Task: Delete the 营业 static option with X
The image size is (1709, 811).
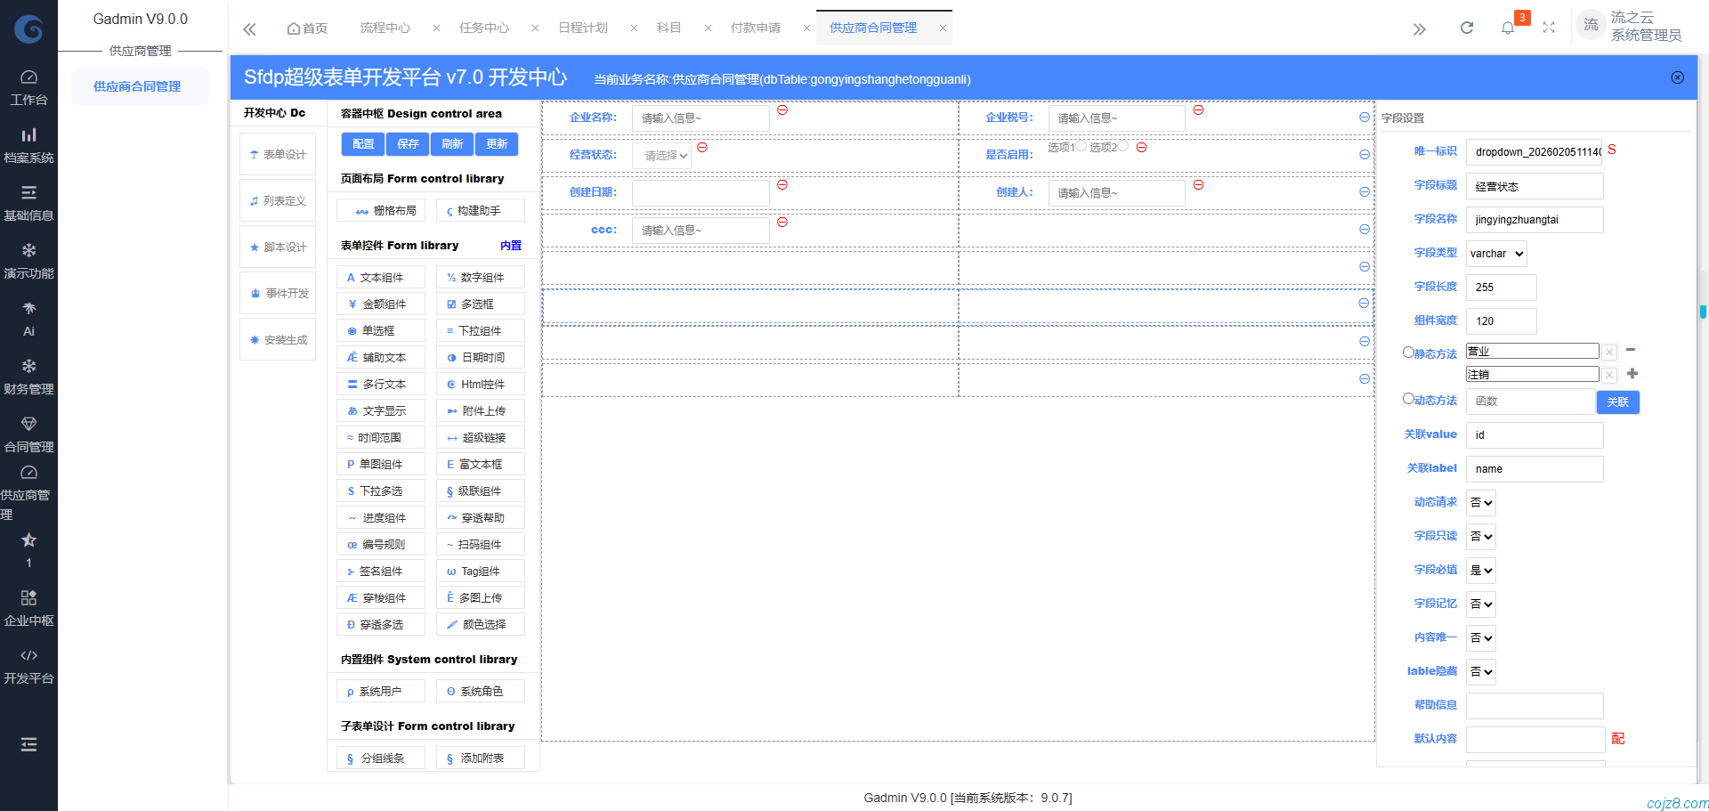Action: pos(1609,352)
